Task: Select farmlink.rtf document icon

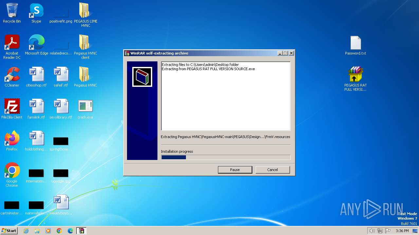Action: [x=36, y=109]
